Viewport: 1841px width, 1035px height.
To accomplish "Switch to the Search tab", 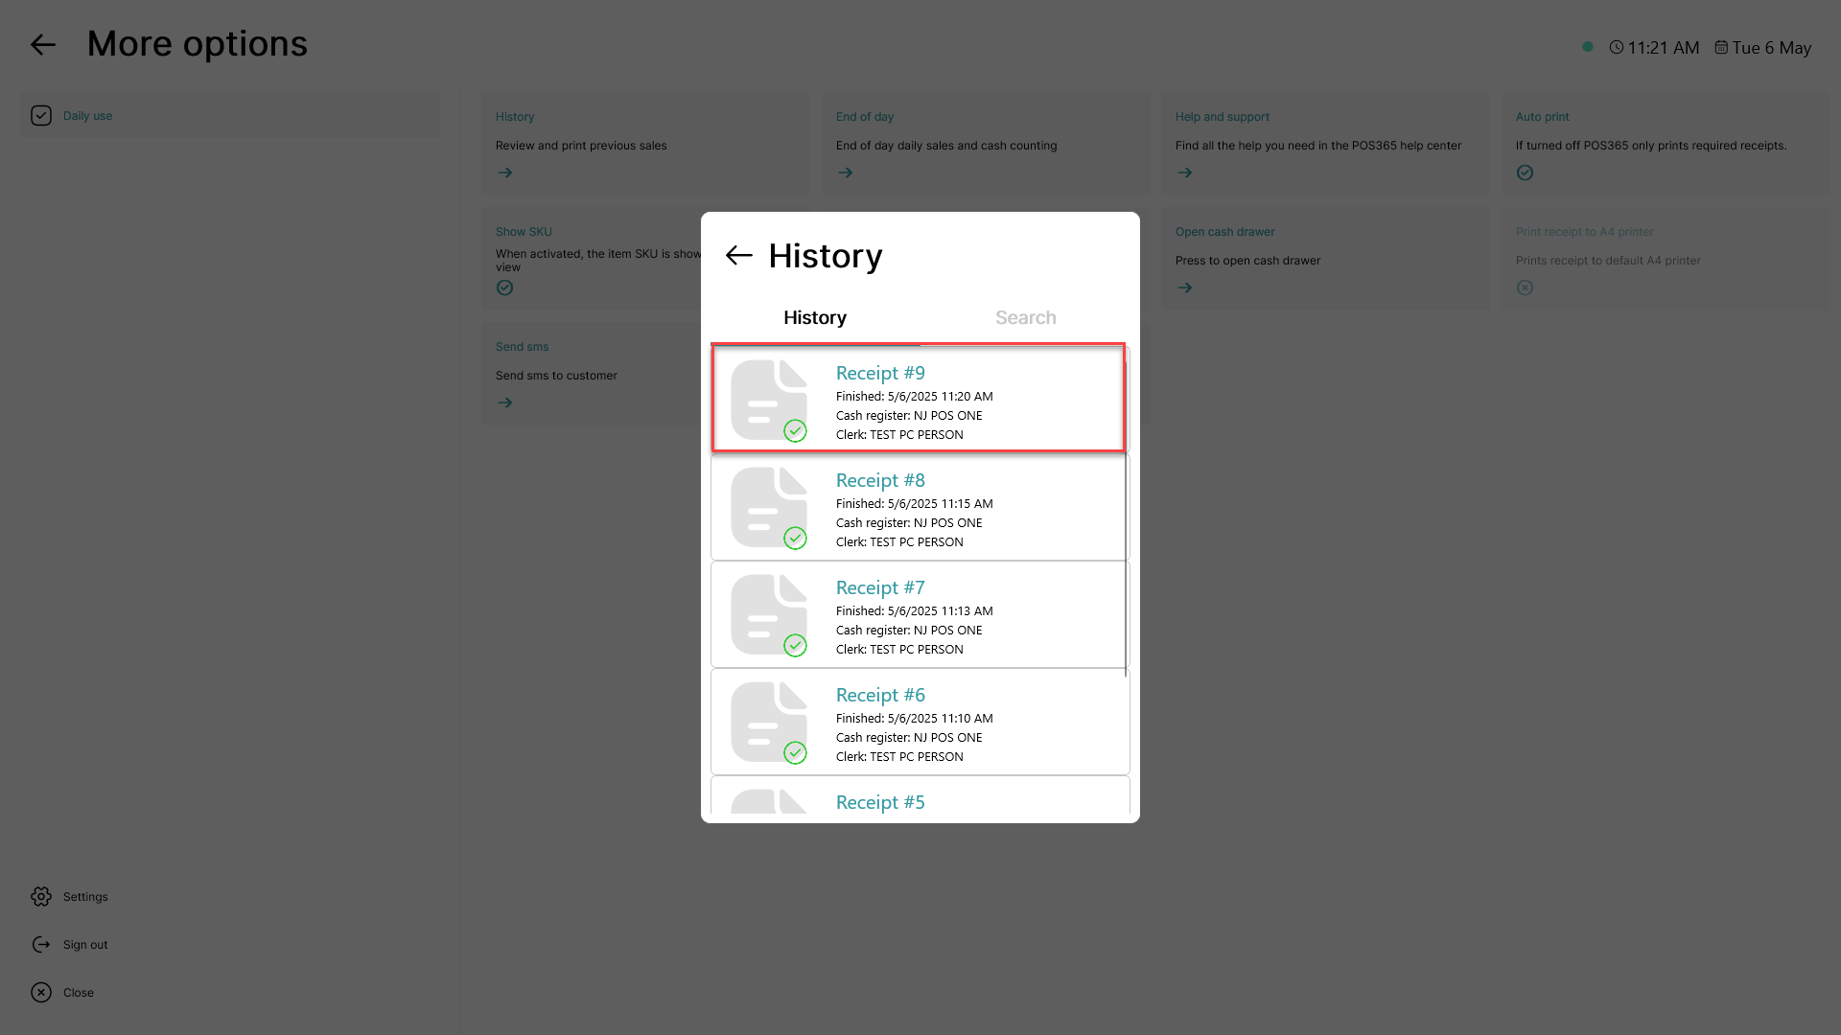I will tap(1026, 317).
